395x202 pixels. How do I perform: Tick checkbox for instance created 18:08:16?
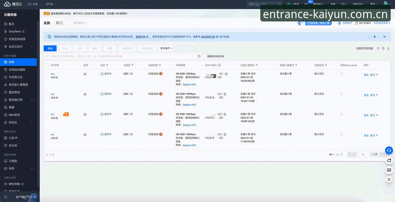coord(47,114)
